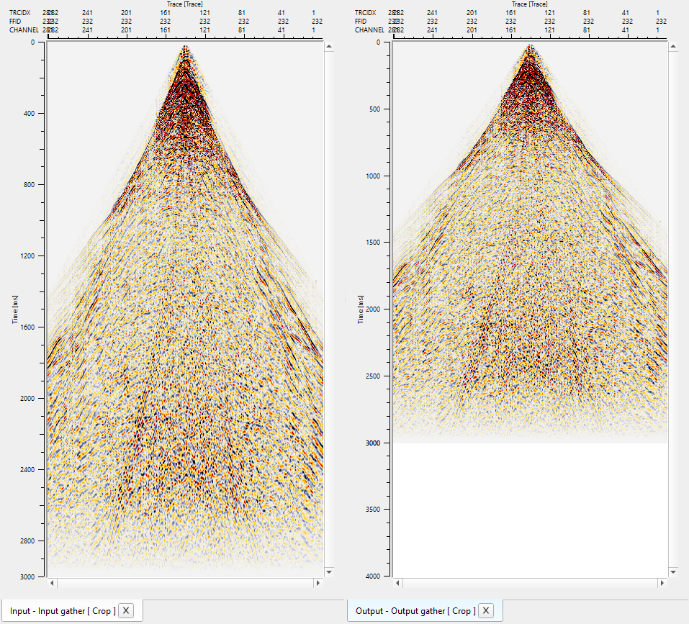Click the CHANNEL header label in Output panel
The width and height of the screenshot is (689, 624).
click(x=369, y=30)
